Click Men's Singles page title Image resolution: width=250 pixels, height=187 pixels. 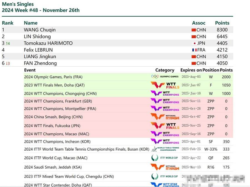tap(18, 4)
